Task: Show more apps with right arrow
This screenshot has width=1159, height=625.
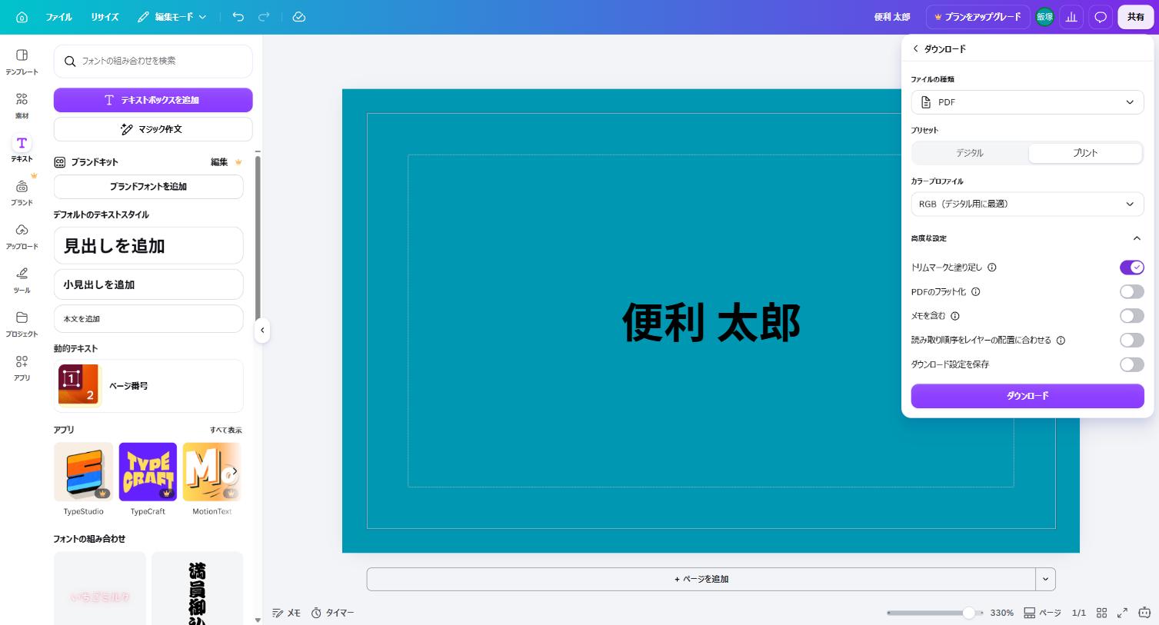Action: click(x=234, y=471)
